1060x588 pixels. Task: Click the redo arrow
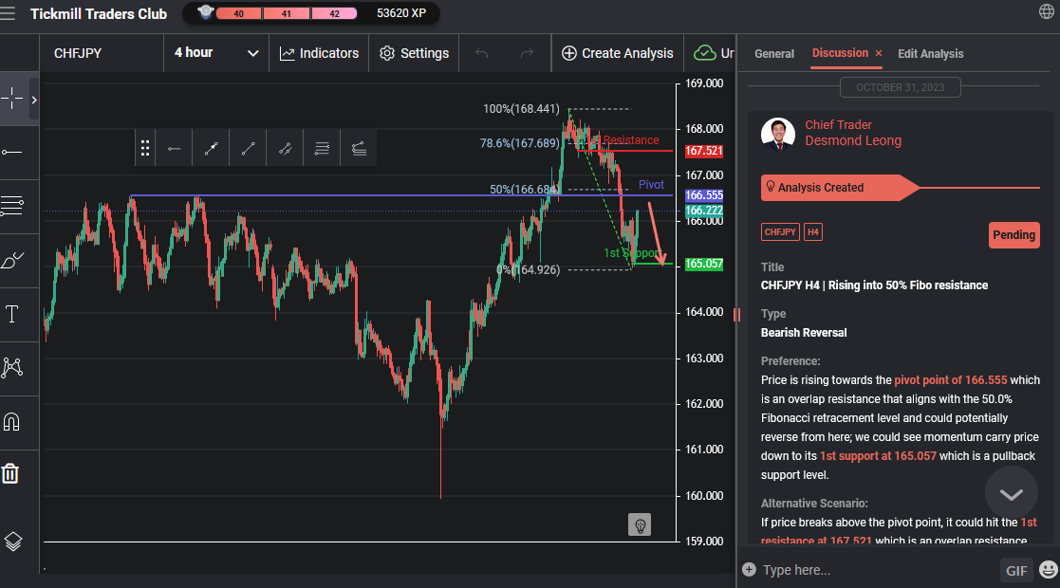[x=527, y=53]
